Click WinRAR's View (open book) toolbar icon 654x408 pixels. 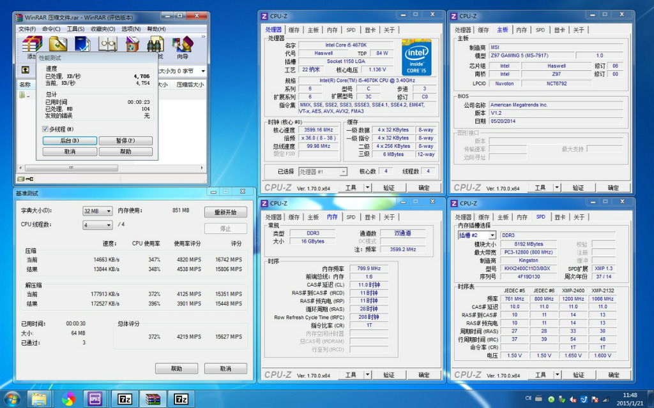(107, 44)
